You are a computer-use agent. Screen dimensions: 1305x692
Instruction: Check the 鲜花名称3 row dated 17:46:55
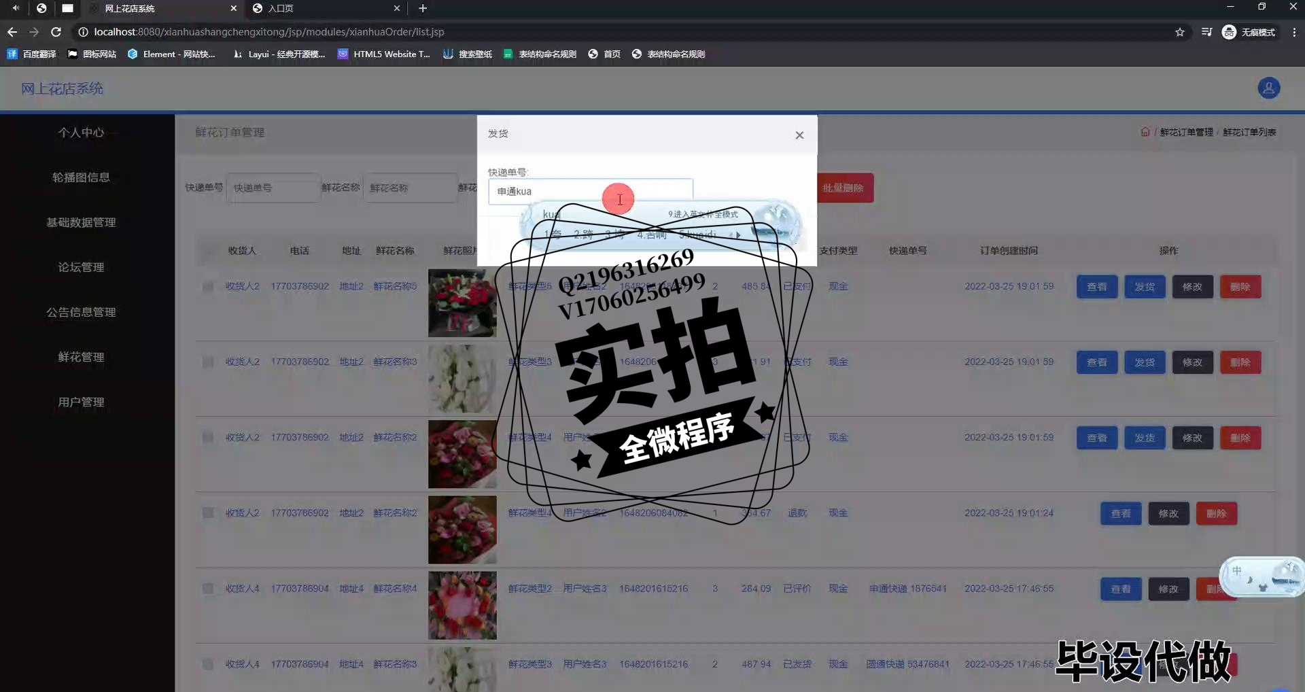(208, 663)
